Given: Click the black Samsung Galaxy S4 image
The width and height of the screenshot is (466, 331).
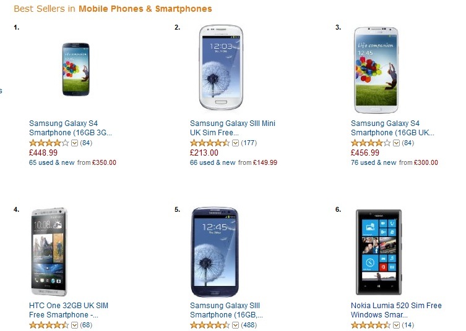Looking at the screenshot, I should click(x=76, y=69).
